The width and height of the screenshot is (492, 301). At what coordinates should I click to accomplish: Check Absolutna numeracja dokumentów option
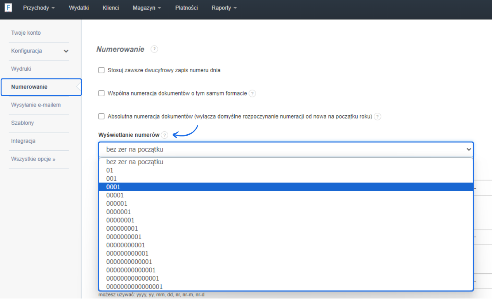pos(101,116)
